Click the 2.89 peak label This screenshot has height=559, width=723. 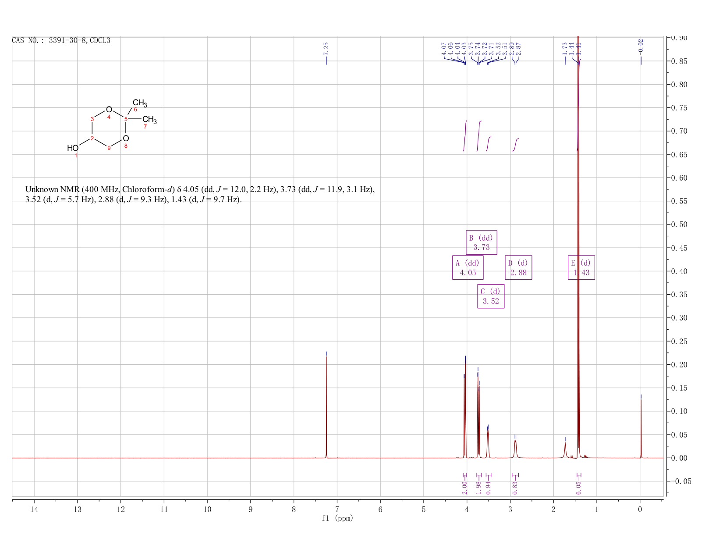(x=511, y=49)
